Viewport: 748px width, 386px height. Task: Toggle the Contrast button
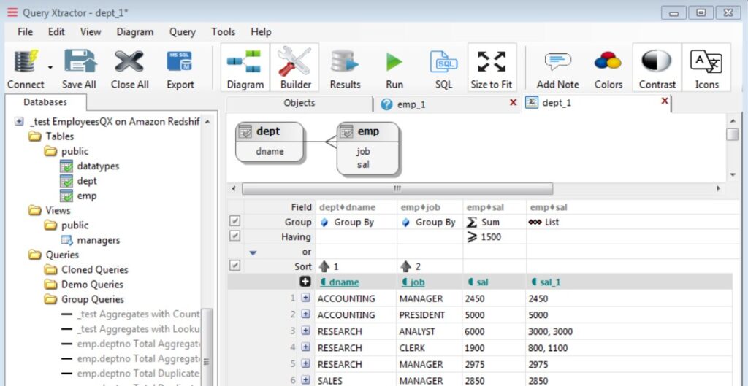(x=657, y=67)
